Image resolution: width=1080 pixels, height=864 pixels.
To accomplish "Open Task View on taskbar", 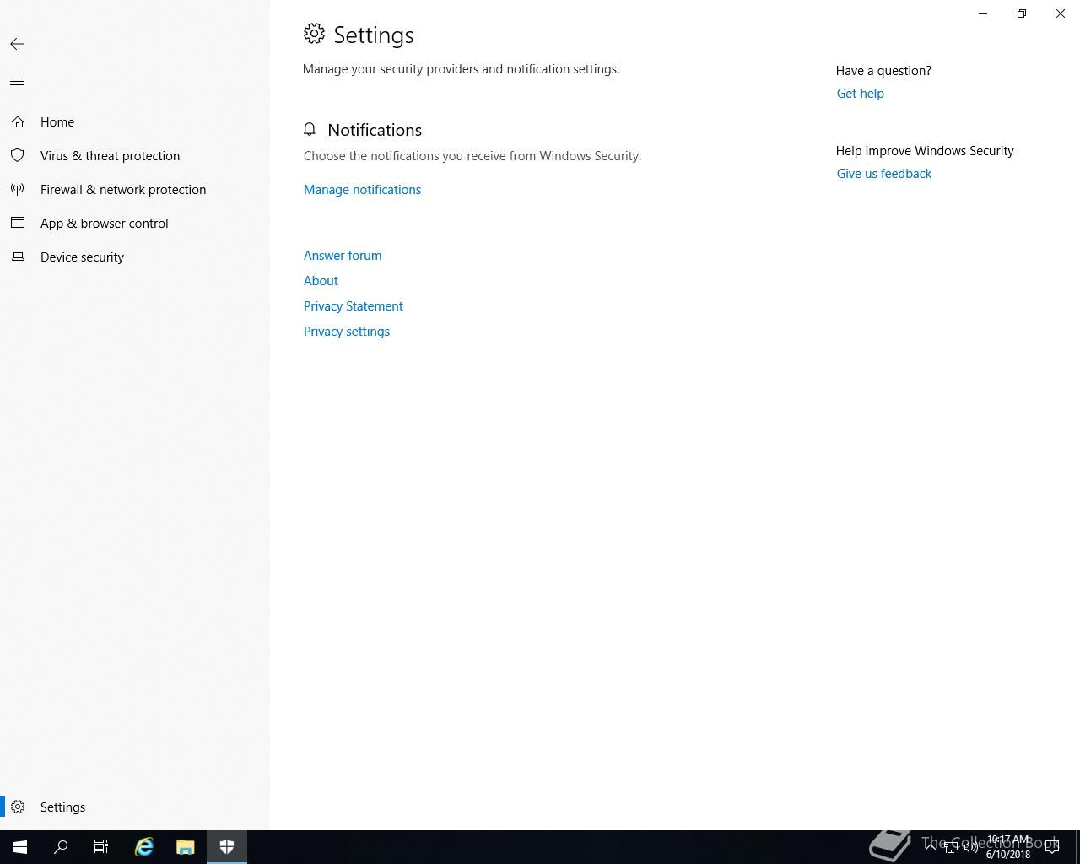I will point(101,847).
